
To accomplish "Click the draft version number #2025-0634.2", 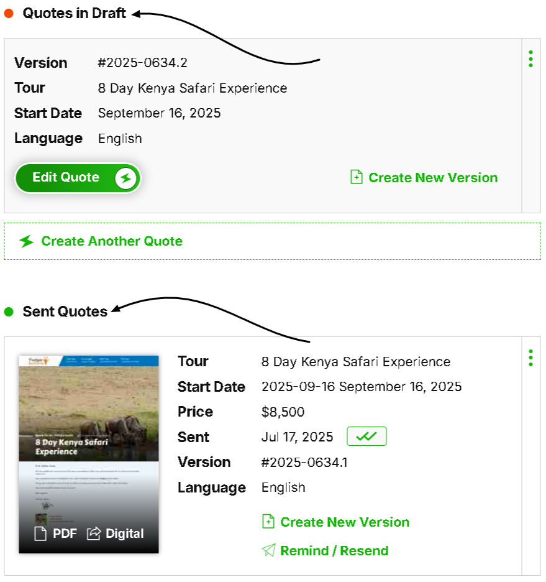I will pyautogui.click(x=143, y=63).
